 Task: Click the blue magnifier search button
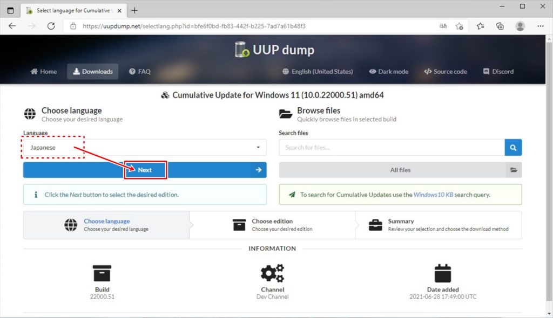[513, 148]
